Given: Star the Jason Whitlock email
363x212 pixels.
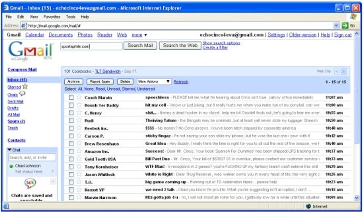Looking at the screenshot, I should (x=79, y=174).
